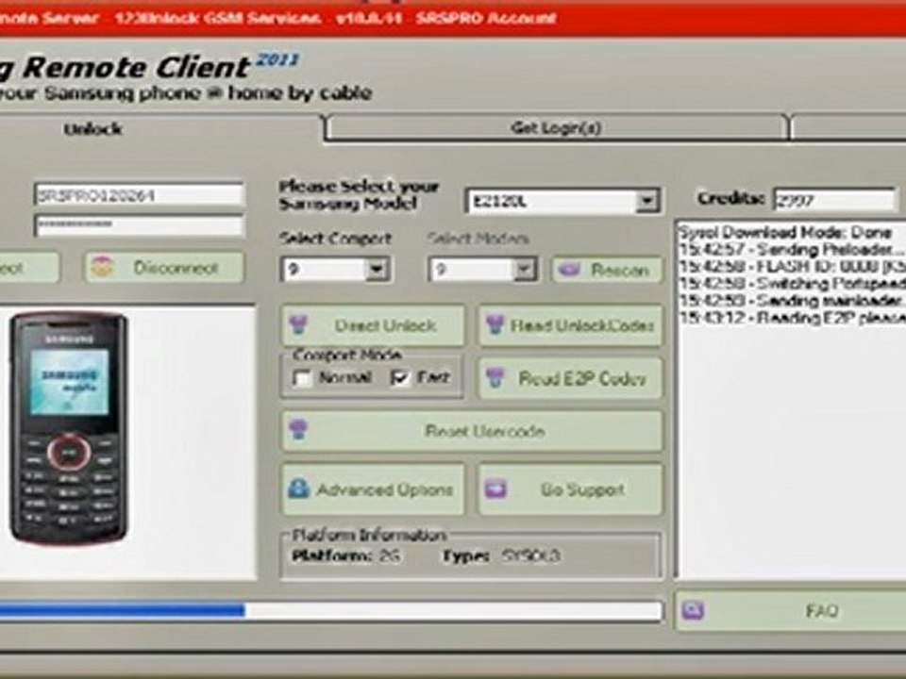Click the magnifier icon on FAQ
The height and width of the screenshot is (679, 906).
pyautogui.click(x=692, y=610)
